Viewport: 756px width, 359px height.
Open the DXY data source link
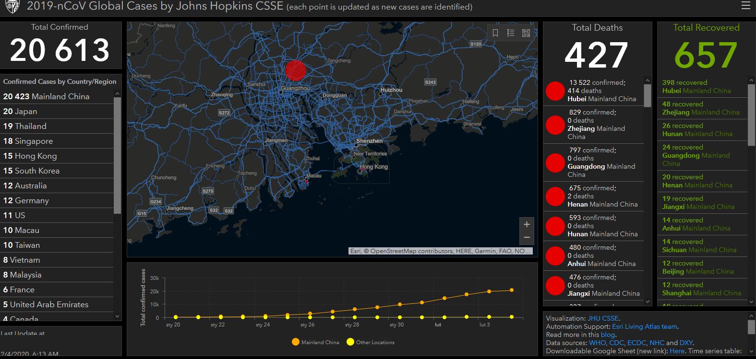coord(686,343)
